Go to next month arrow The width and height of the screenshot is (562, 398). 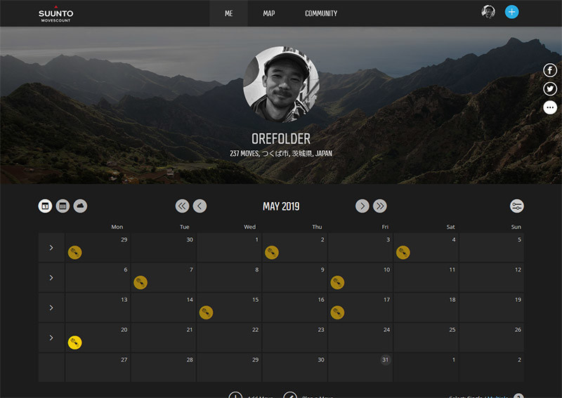click(362, 206)
